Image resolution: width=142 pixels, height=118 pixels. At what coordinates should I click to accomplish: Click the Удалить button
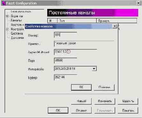(128, 101)
